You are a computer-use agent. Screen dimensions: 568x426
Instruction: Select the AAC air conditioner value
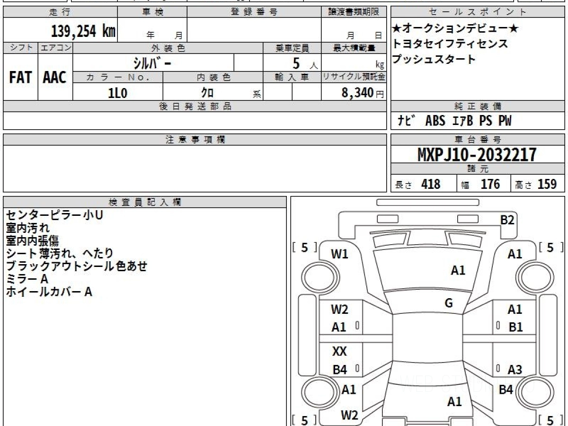click(x=55, y=78)
